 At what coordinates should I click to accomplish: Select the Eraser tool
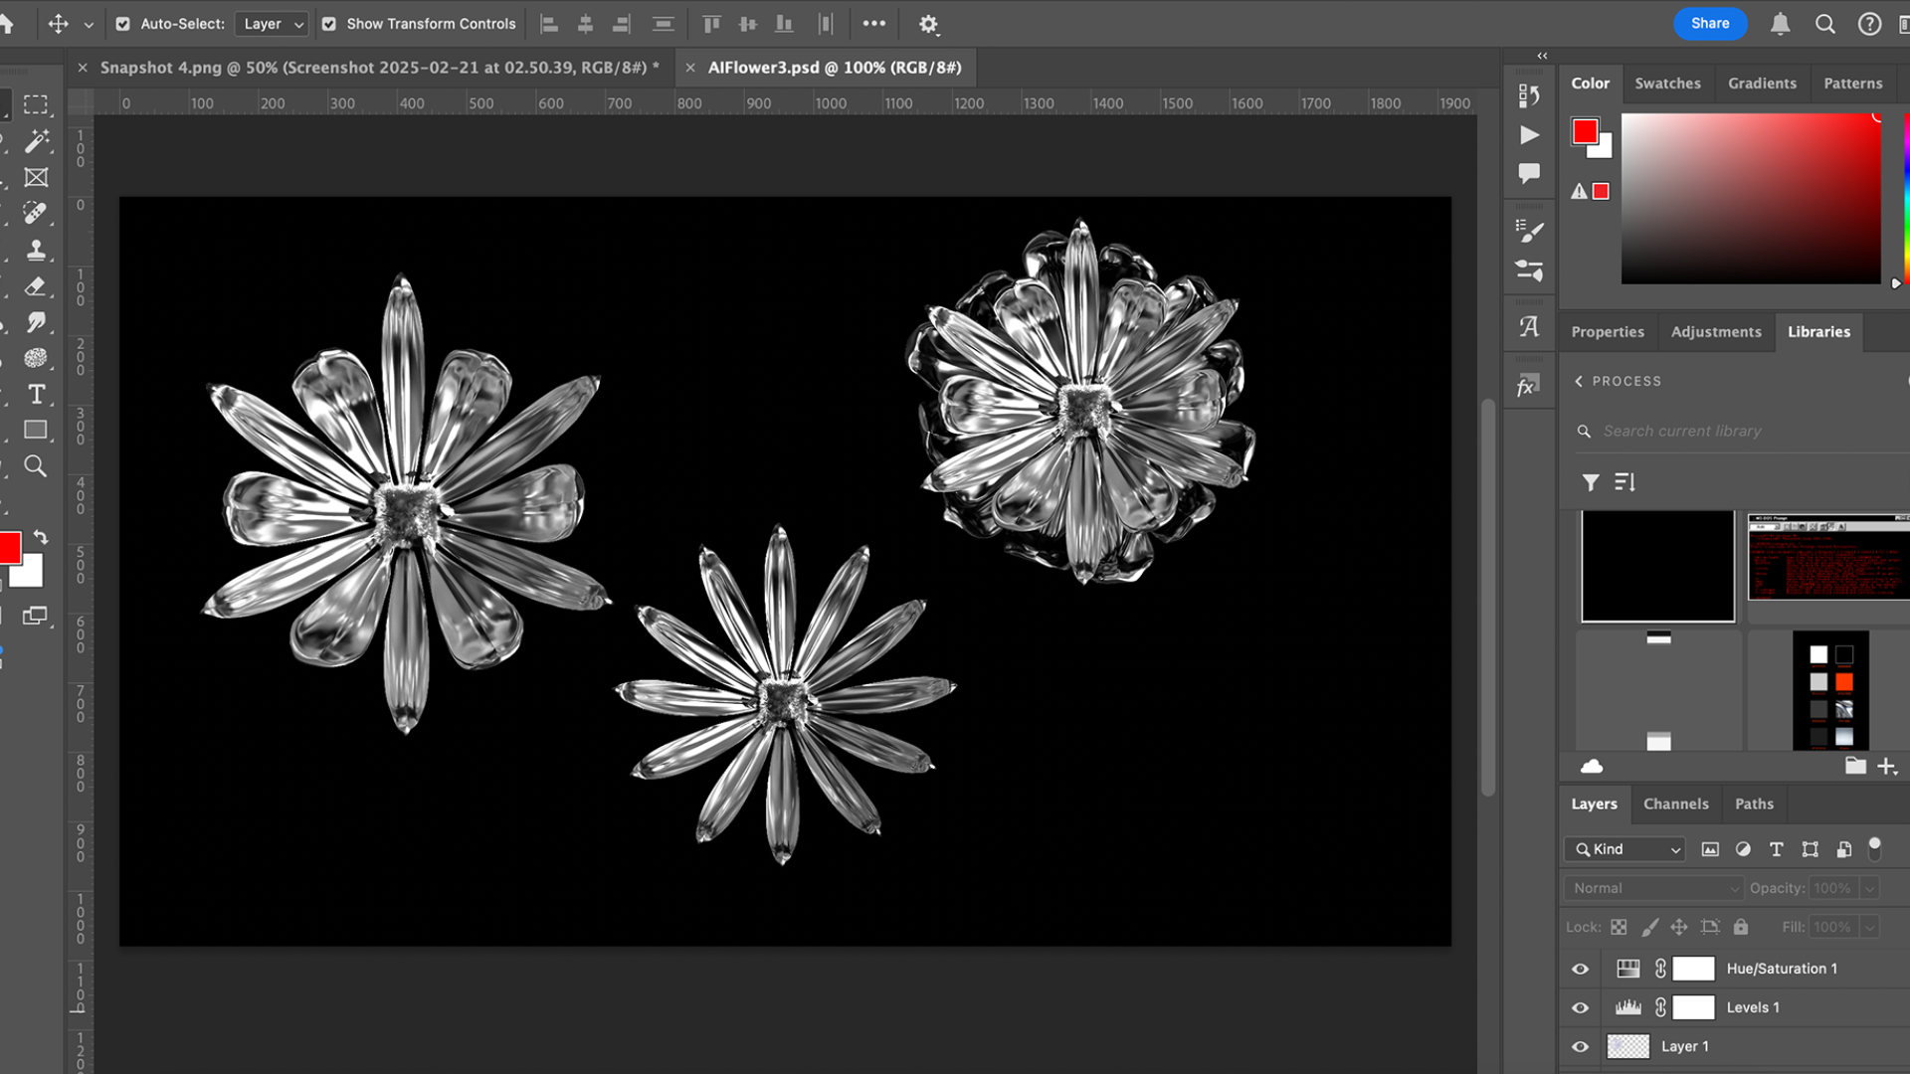37,287
